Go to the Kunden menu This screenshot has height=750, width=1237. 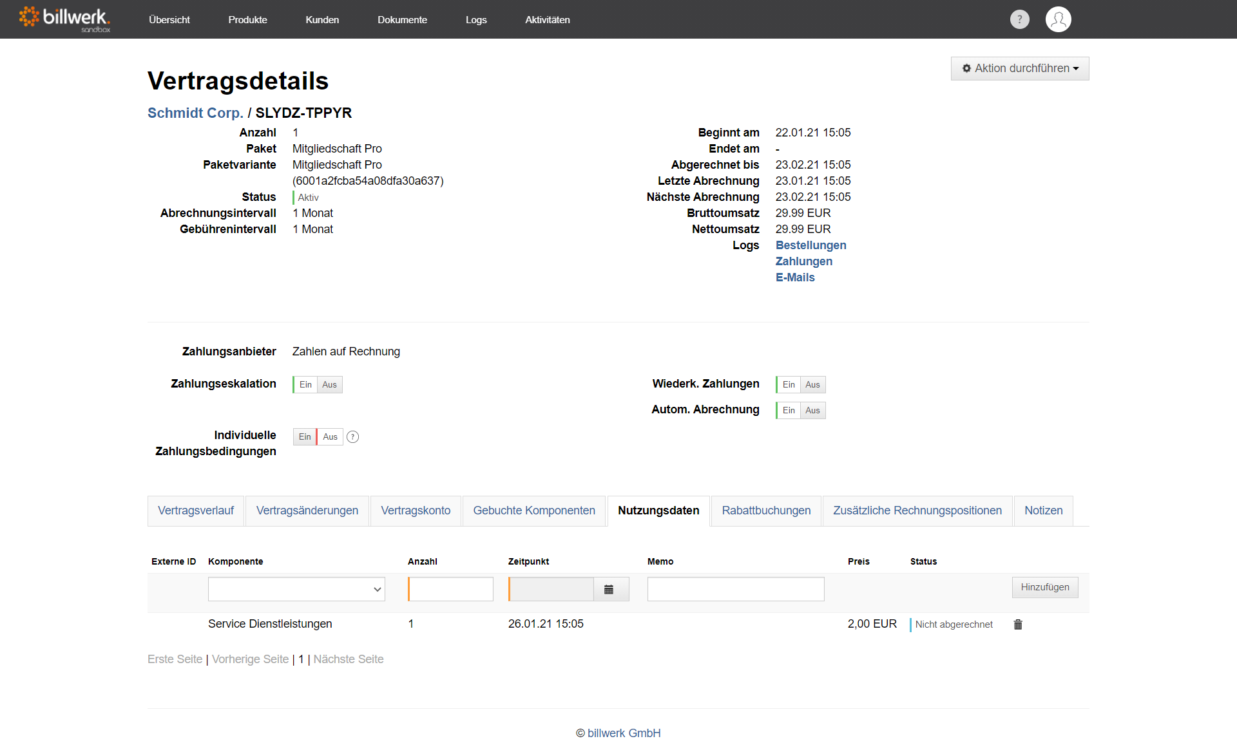(322, 19)
